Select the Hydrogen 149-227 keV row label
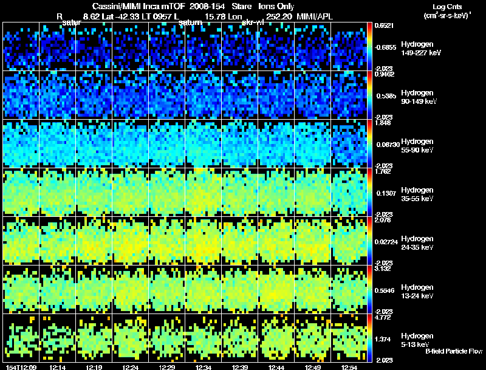486x370 pixels. (x=421, y=49)
